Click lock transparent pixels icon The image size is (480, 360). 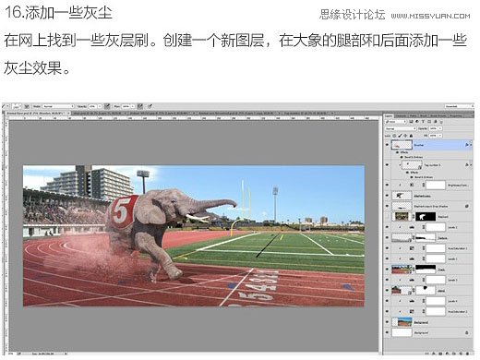(394, 136)
